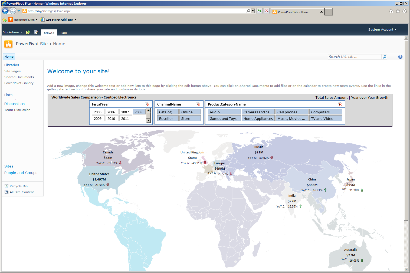Click the Edit Page icon in ribbon
Screen dimensions: 410x273
(x=36, y=32)
